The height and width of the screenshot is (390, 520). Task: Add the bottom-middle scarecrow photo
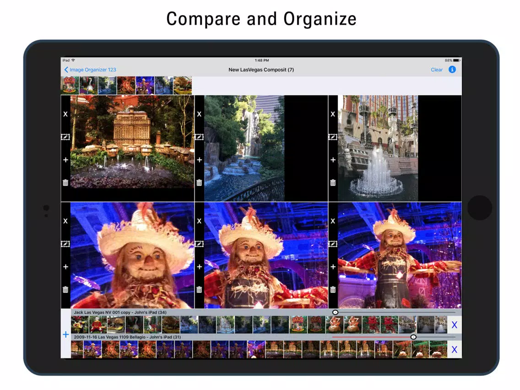[199, 267]
